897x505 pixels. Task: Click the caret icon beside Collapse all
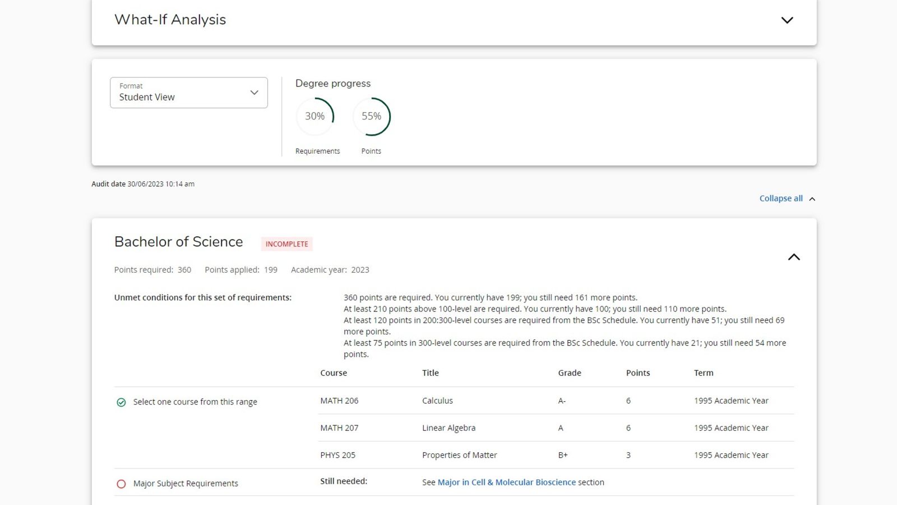(812, 199)
